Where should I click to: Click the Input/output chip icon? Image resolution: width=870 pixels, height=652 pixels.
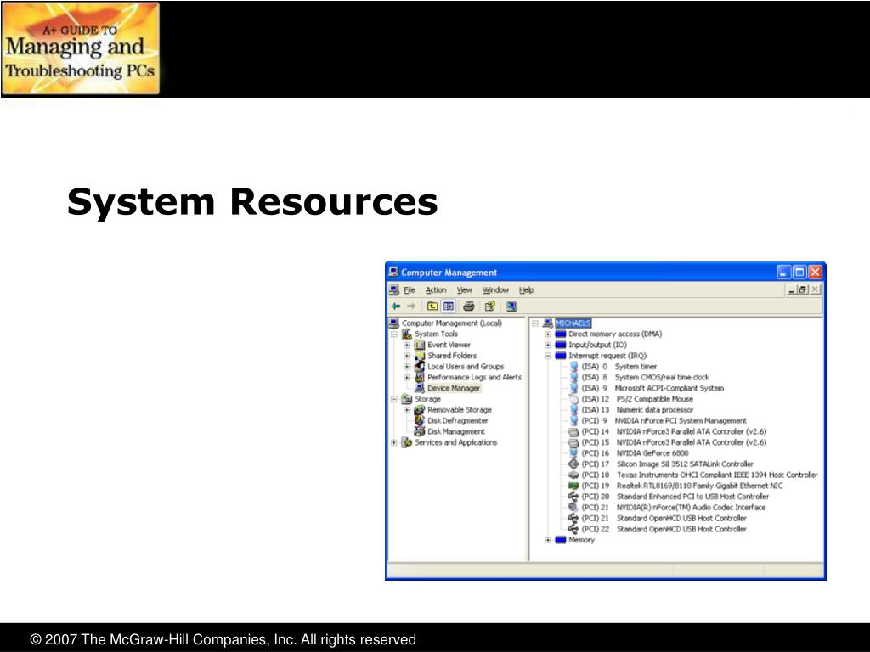coord(561,345)
